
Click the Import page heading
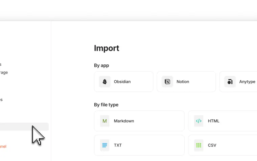point(107,48)
